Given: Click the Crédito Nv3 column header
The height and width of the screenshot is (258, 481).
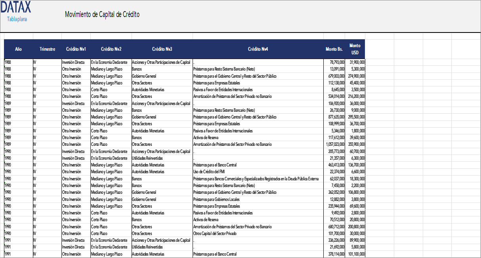Looking at the screenshot, I should point(162,49).
